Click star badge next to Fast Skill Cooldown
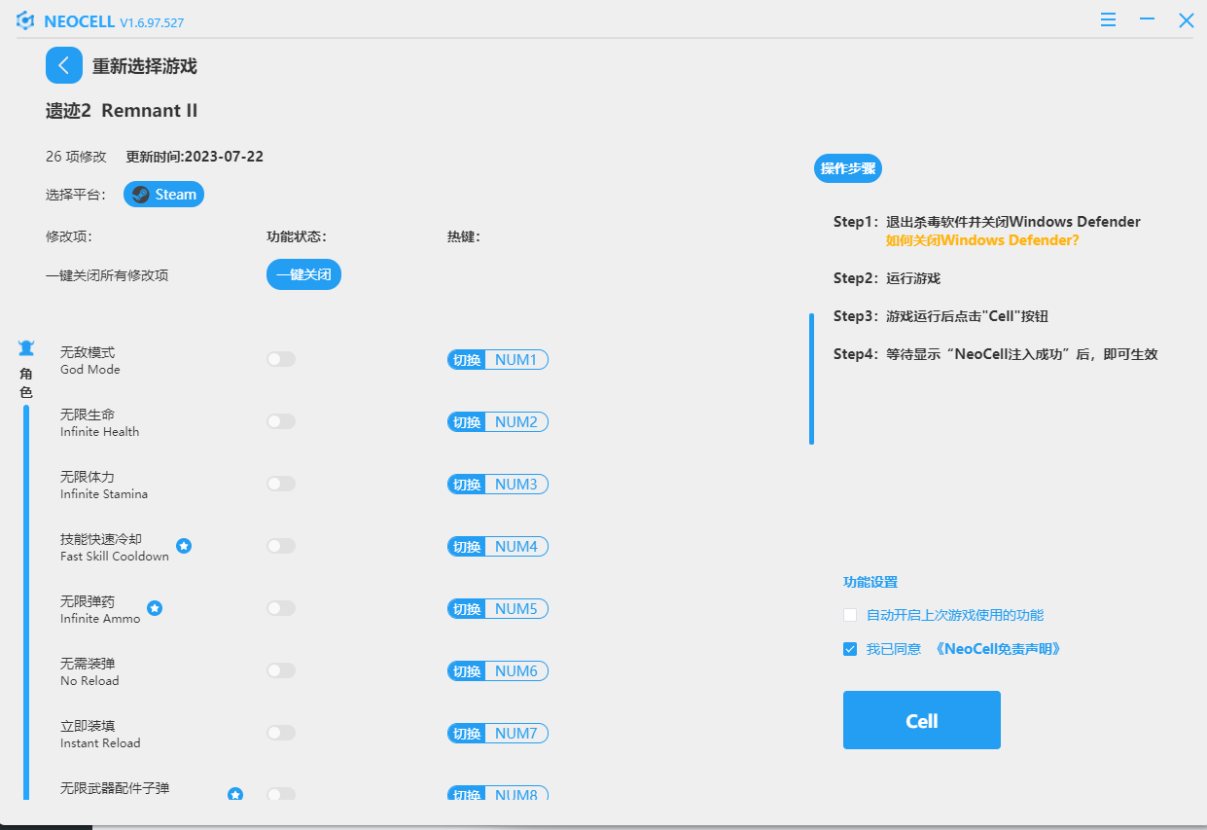 [184, 546]
